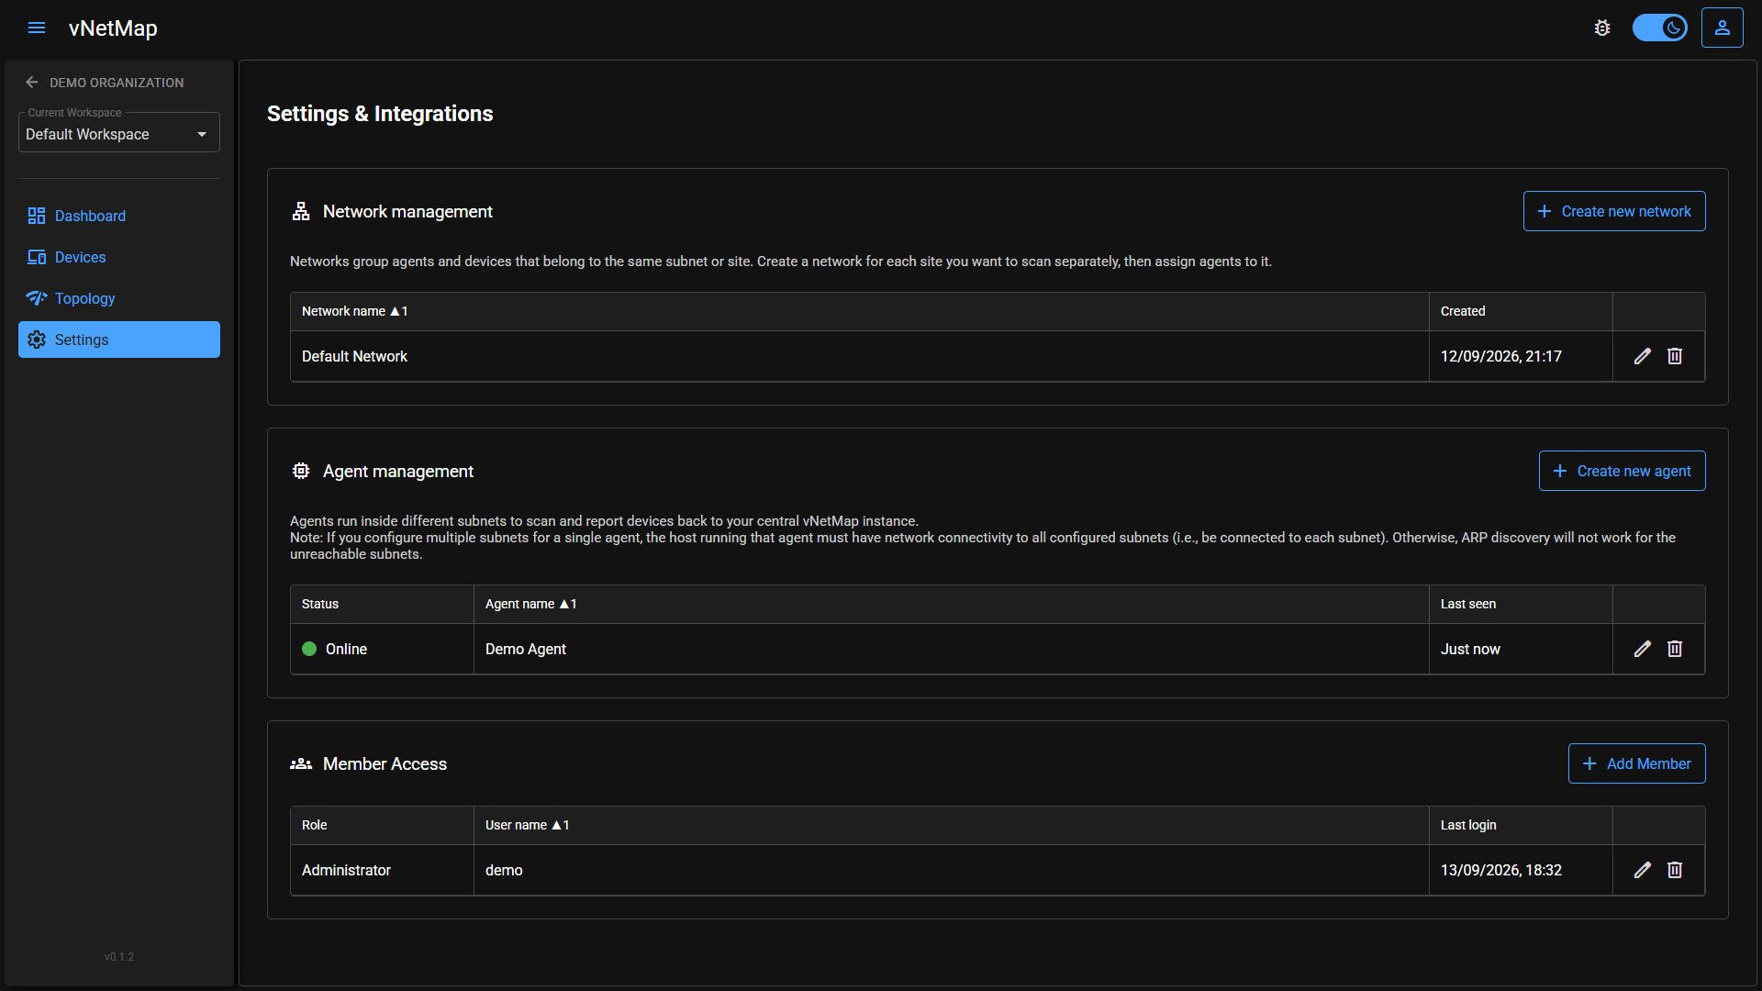The height and width of the screenshot is (991, 1762).
Task: Edit the Default Network entry
Action: point(1643,356)
